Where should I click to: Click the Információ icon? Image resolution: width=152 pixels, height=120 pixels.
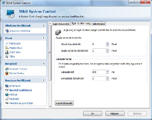tap(7, 86)
